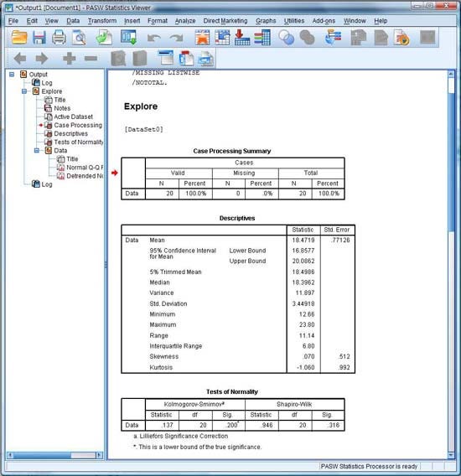Click the gray overlapping circles icon

[307, 38]
